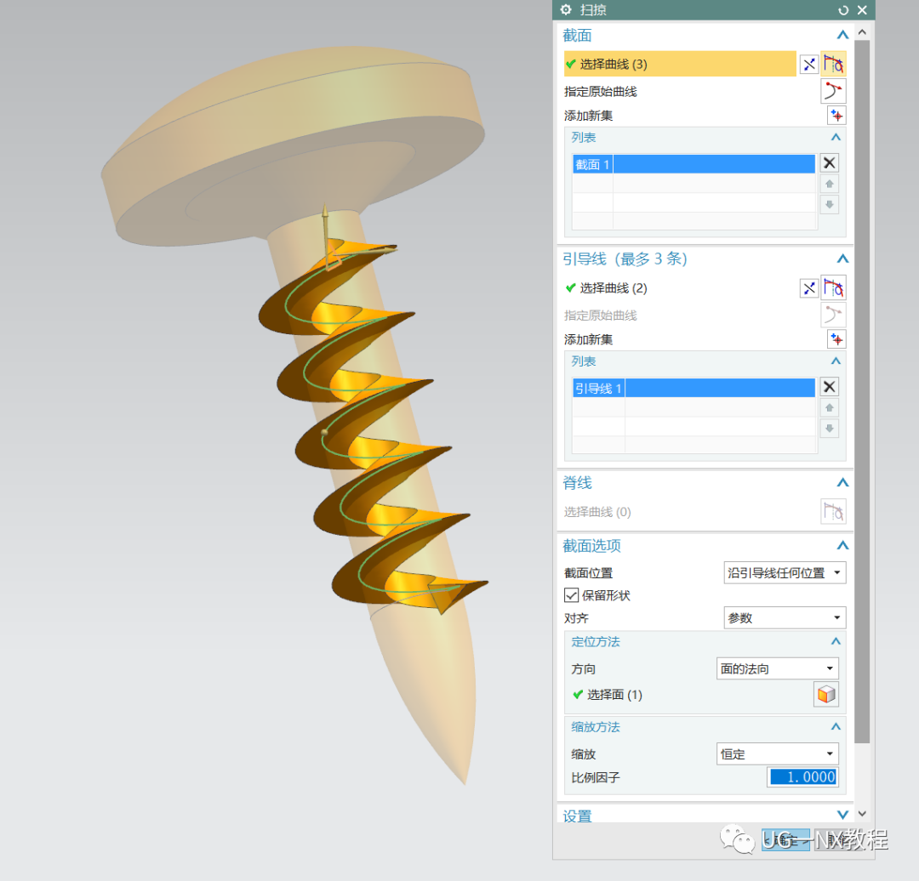
Task: Move 引导线 1 up in the list
Action: (830, 407)
